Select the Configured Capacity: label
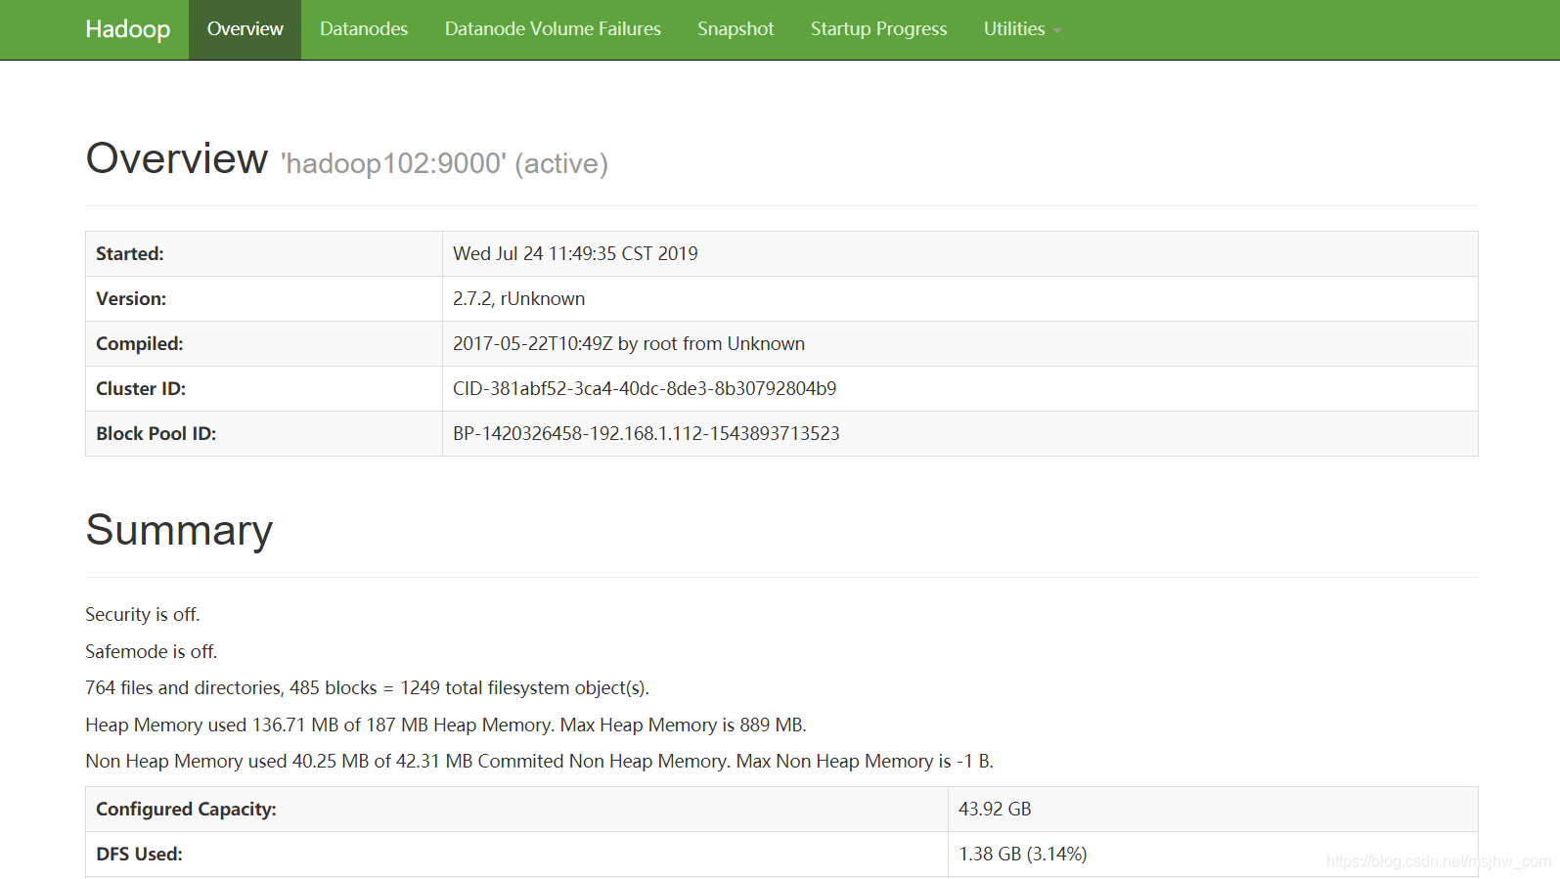The image size is (1560, 879). pyautogui.click(x=186, y=809)
